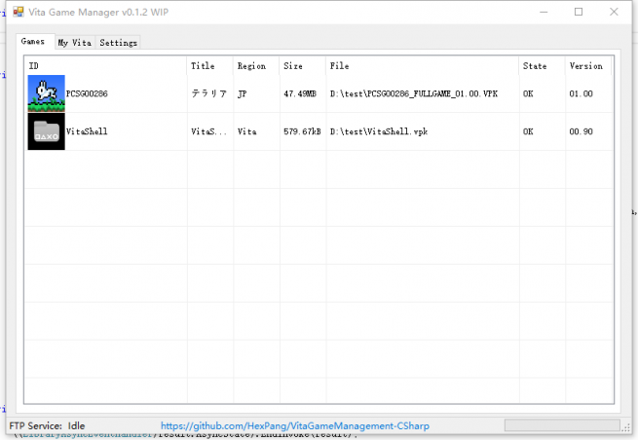Click the 00.90 version cell

[582, 131]
